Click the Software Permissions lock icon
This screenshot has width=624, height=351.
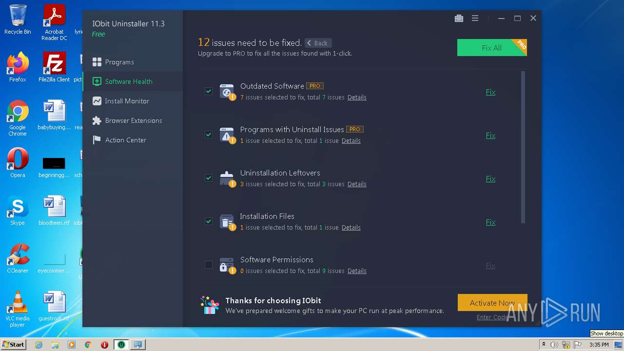pos(227,265)
